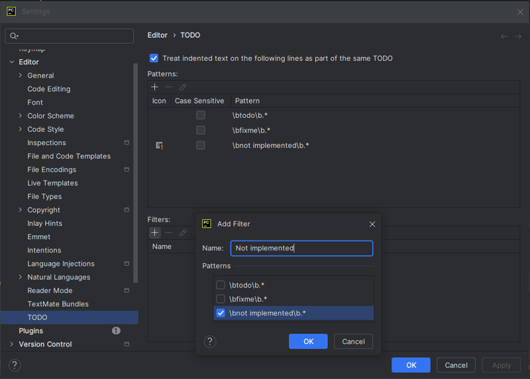Open Code Editing settings
The height and width of the screenshot is (379, 530).
click(49, 89)
